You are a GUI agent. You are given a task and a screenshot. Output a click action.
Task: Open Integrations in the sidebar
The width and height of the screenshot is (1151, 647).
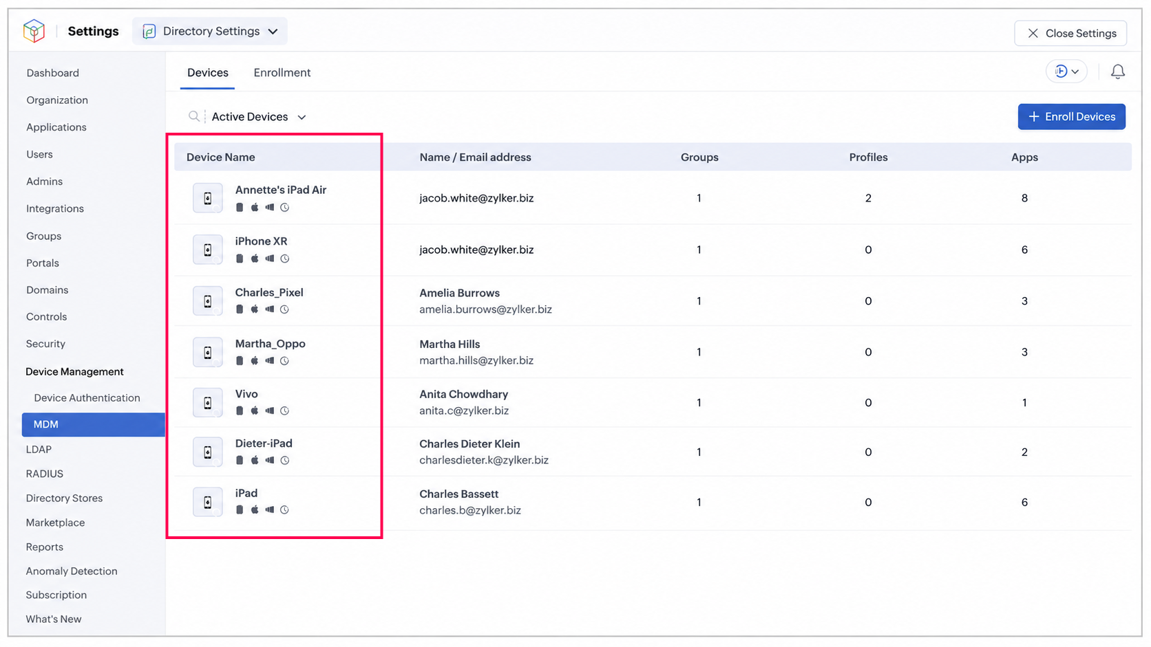55,208
